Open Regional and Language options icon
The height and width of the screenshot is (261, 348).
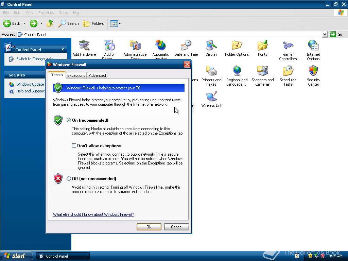coord(237,76)
